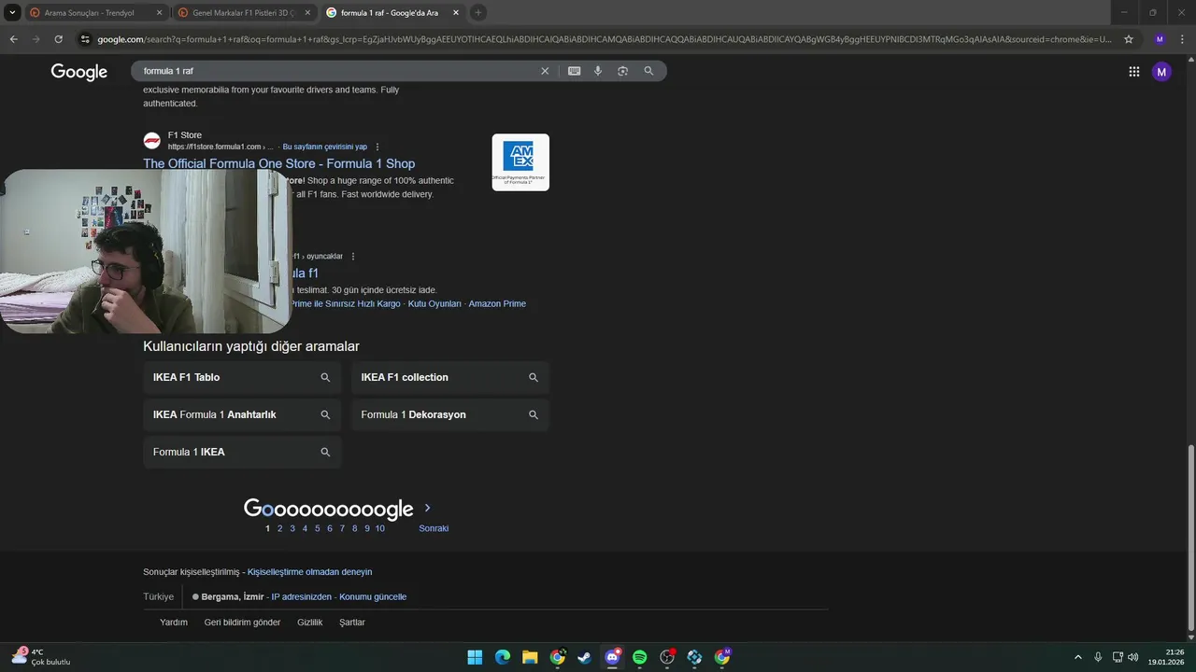The image size is (1196, 672).
Task: Open the Google apps grid
Action: click(1133, 72)
